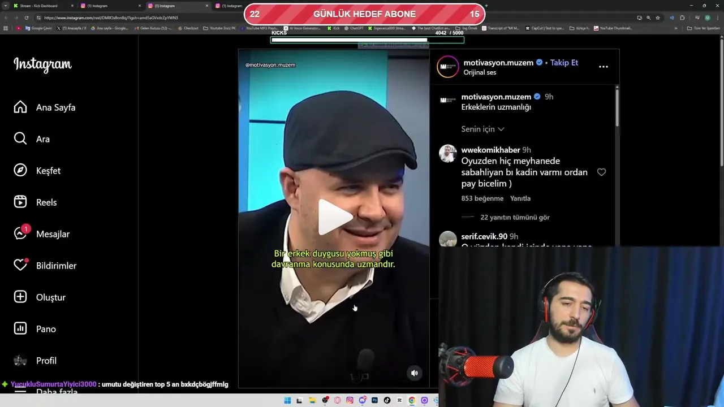This screenshot has width=724, height=407.
Task: Reload the page
Action: pos(26,18)
